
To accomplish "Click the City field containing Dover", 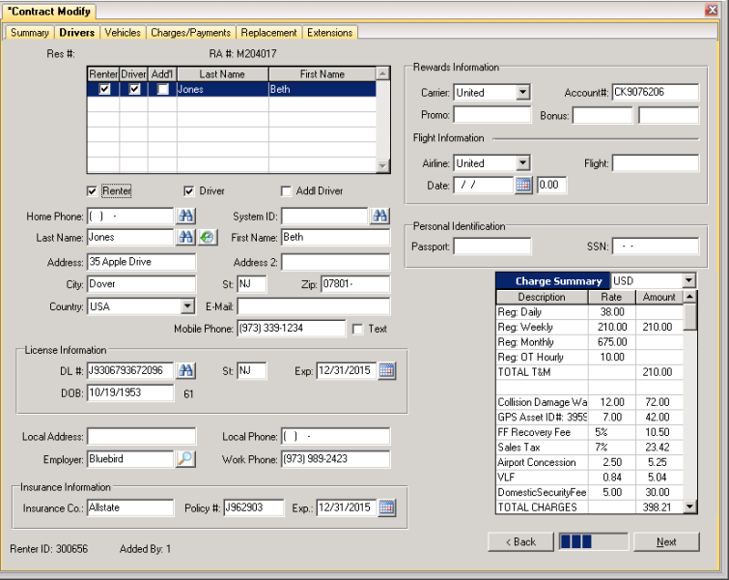I will 141,284.
